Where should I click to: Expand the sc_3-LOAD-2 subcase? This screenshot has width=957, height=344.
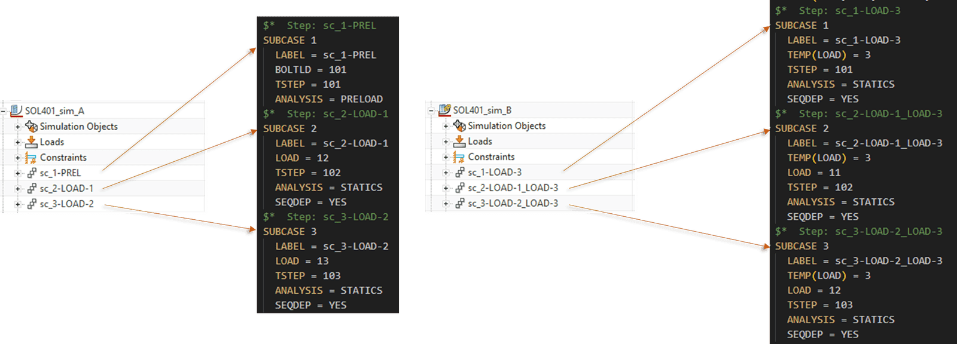(x=17, y=204)
